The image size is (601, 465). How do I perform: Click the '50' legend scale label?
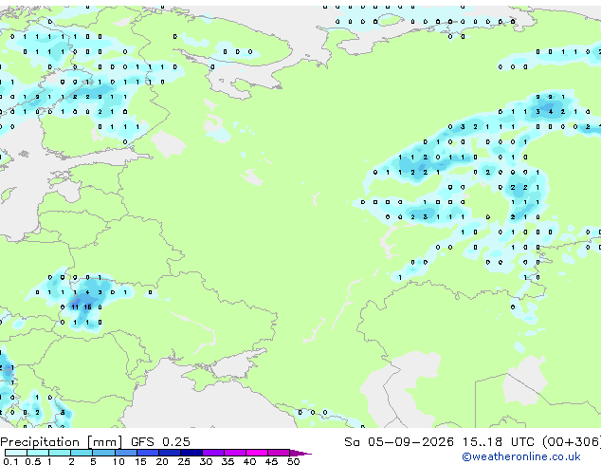293,461
